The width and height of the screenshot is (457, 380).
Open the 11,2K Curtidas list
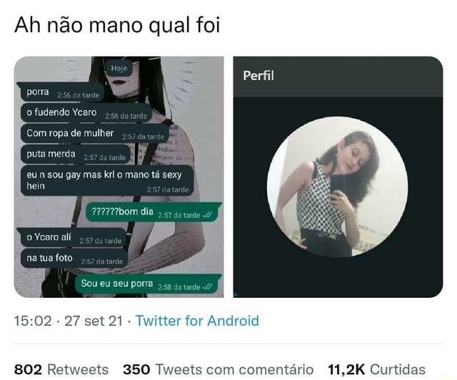point(376,369)
